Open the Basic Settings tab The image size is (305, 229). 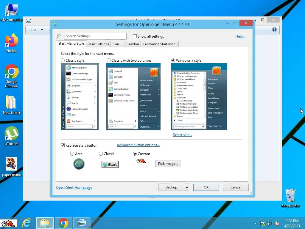tap(98, 44)
